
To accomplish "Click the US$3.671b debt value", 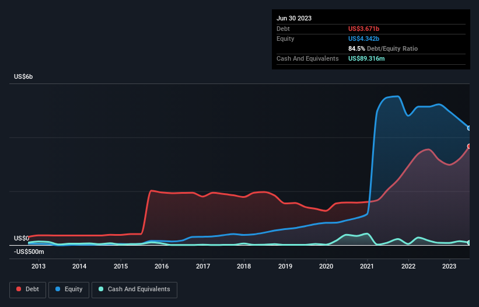I will (x=363, y=29).
